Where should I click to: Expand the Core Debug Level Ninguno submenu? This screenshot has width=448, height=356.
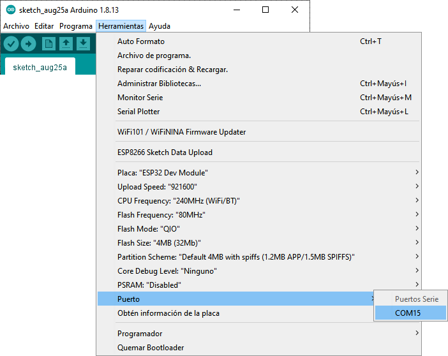tap(259, 271)
